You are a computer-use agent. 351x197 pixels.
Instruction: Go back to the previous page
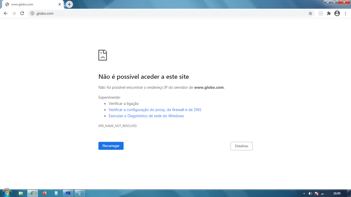(x=6, y=13)
